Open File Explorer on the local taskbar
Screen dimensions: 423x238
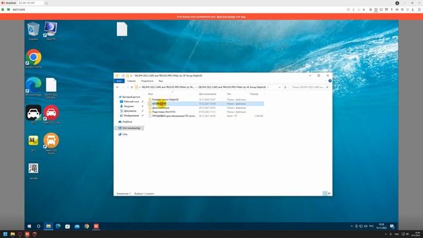coord(13,234)
